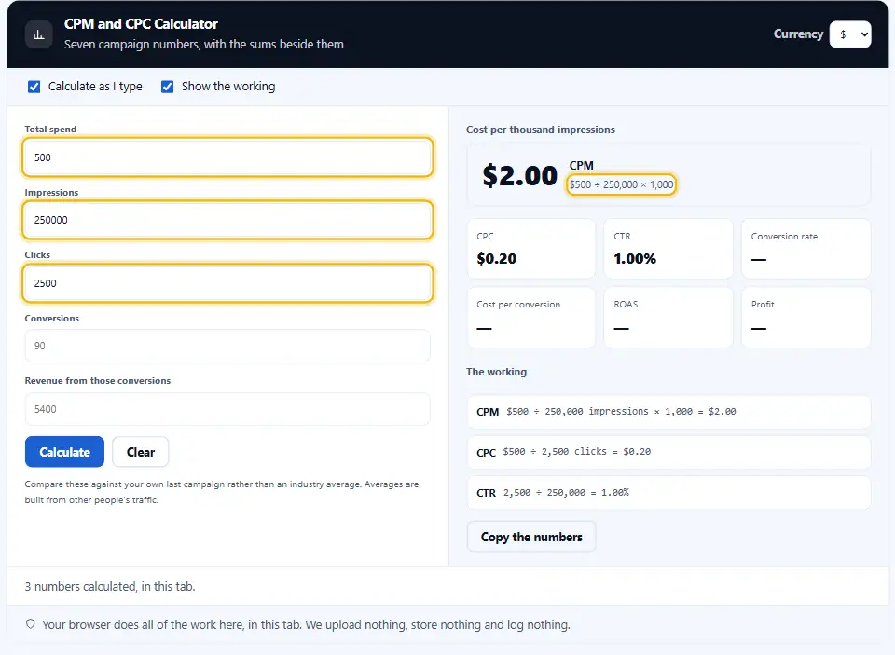
Task: Click the Conversions input field
Action: click(227, 346)
